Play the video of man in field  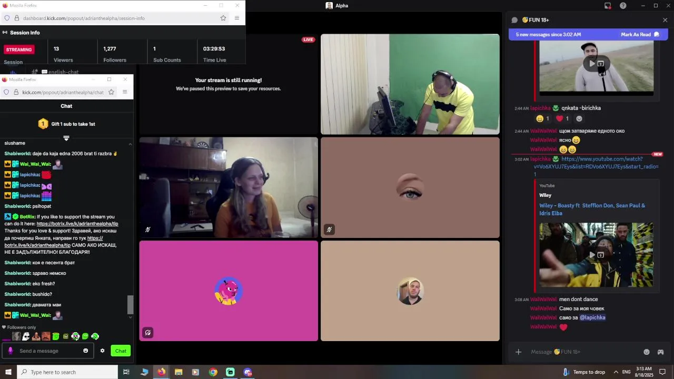pyautogui.click(x=592, y=64)
